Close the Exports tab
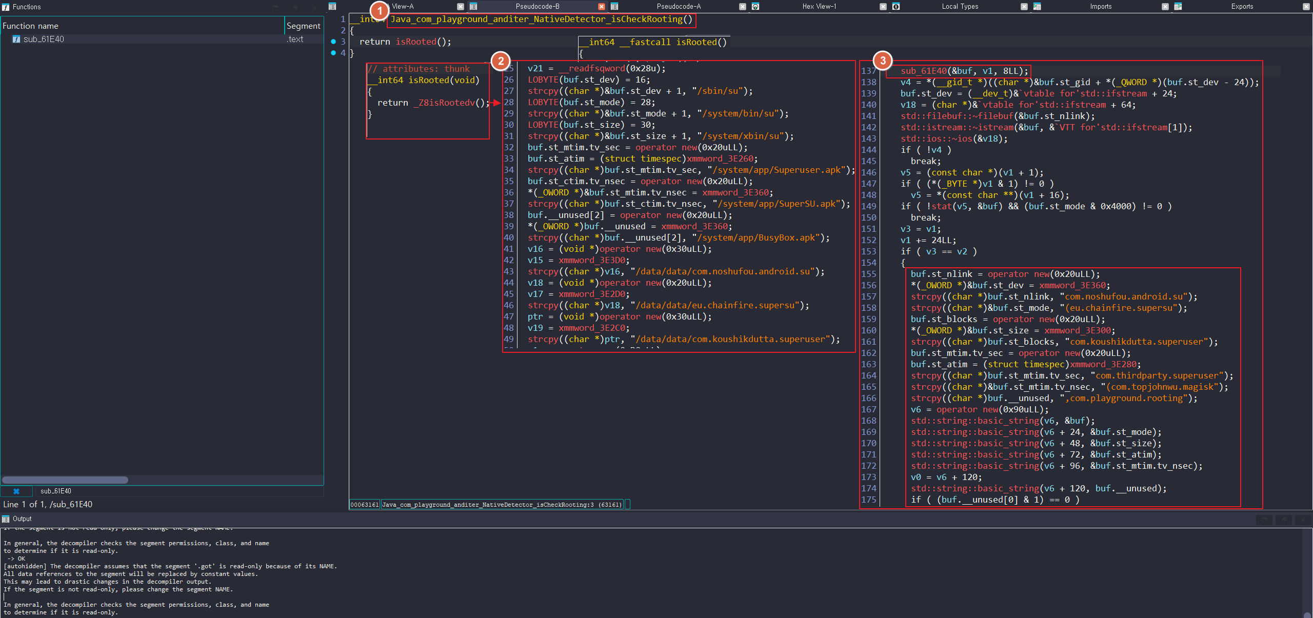Image resolution: width=1313 pixels, height=618 pixels. click(x=1306, y=7)
